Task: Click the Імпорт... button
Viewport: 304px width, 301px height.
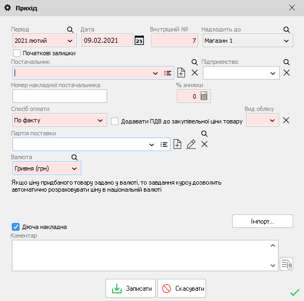Action: [262, 221]
